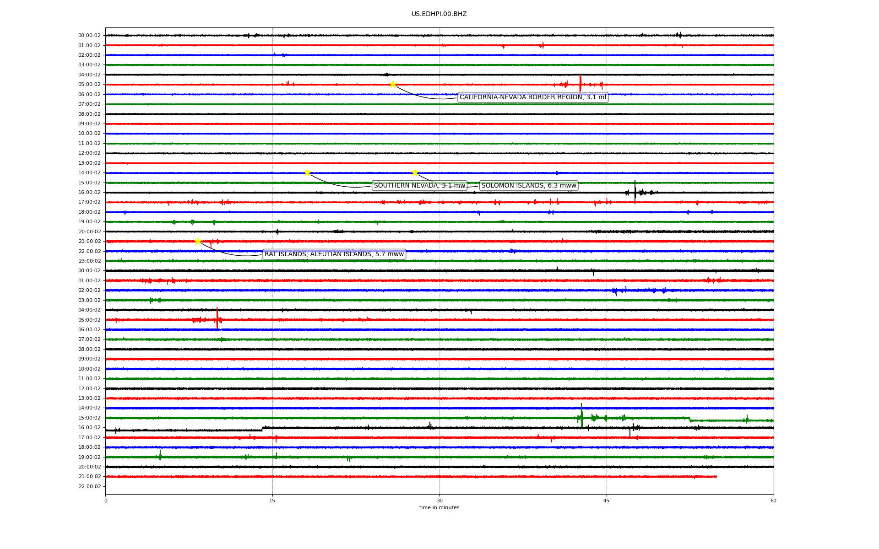
Task: Click the Rat Islands event star marker
Action: click(198, 241)
